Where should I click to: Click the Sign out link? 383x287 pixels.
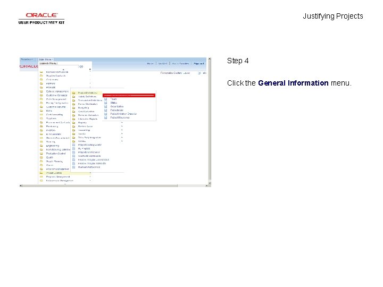pyautogui.click(x=198, y=63)
